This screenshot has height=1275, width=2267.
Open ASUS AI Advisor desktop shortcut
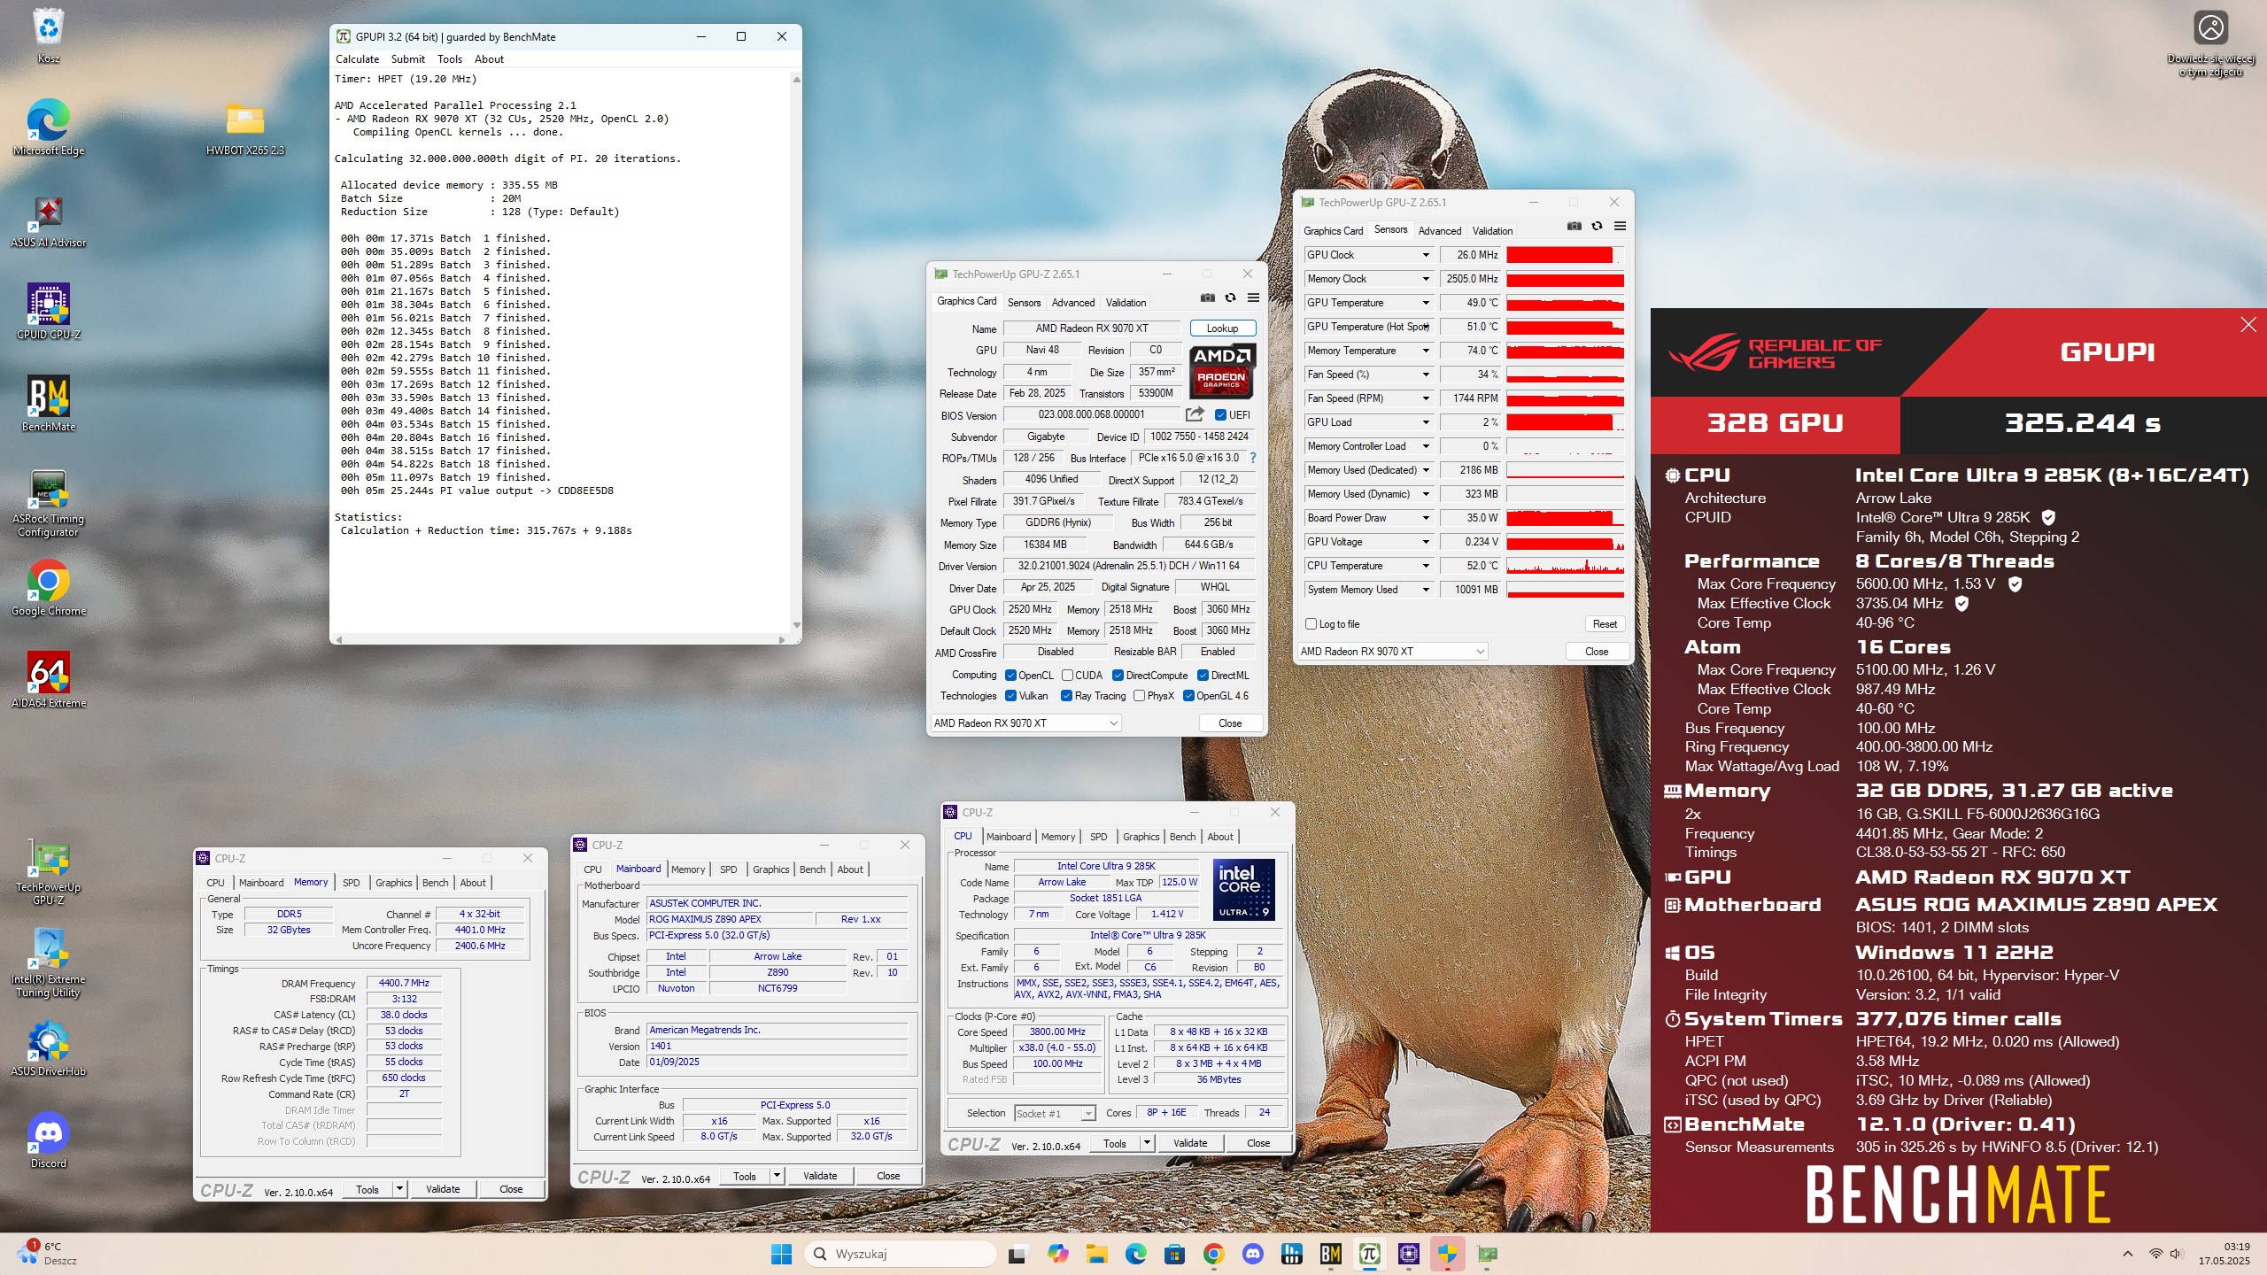[x=48, y=220]
